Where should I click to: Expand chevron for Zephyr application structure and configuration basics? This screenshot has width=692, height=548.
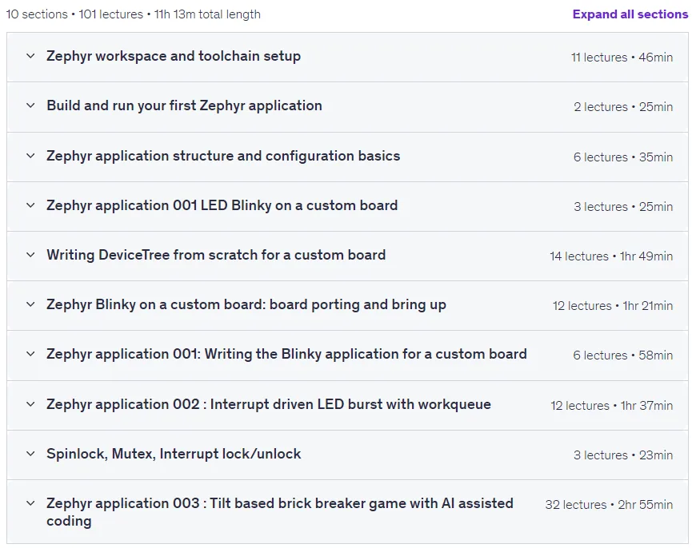tap(30, 156)
